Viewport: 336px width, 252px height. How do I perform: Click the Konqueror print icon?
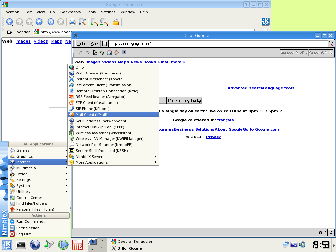tap(72, 22)
